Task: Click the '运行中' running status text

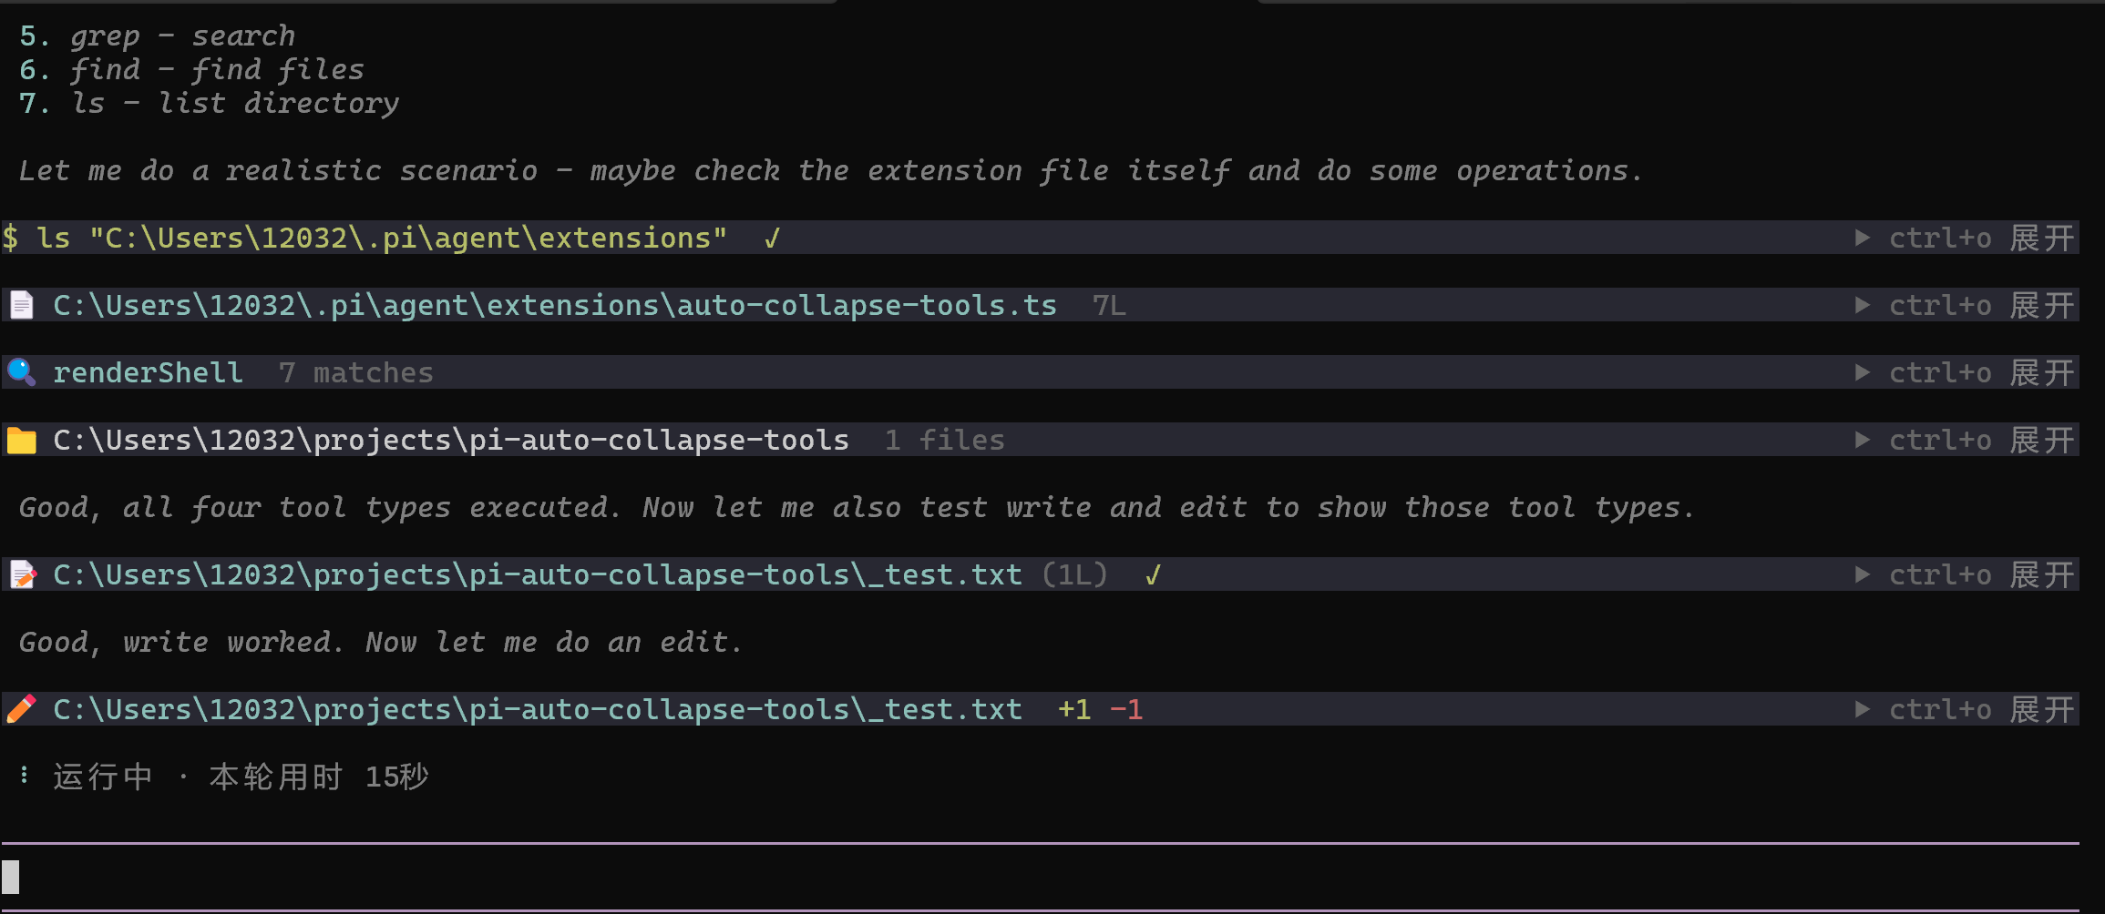Action: 103,777
